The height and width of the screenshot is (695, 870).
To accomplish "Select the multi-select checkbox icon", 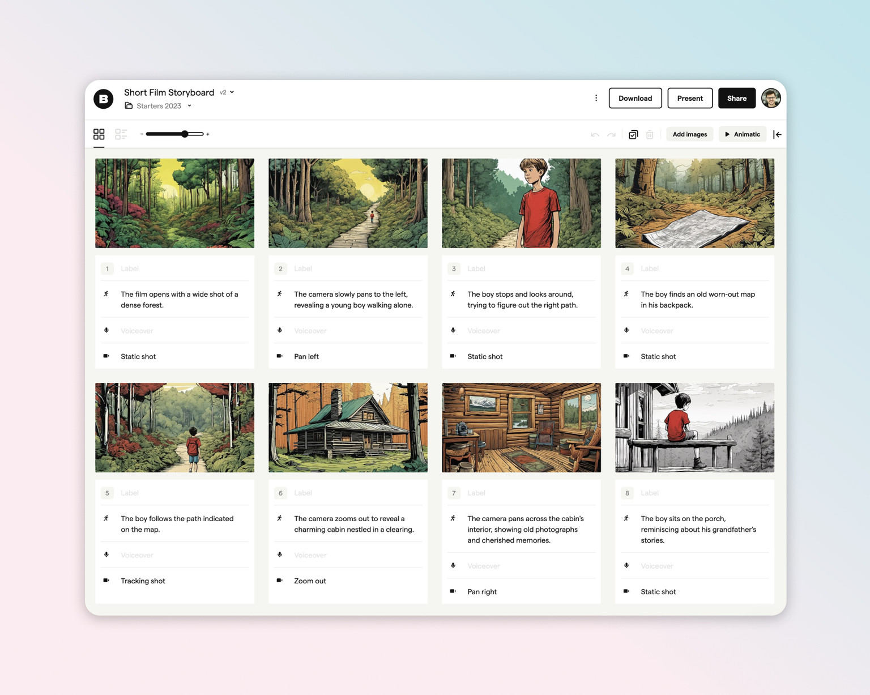I will [633, 134].
